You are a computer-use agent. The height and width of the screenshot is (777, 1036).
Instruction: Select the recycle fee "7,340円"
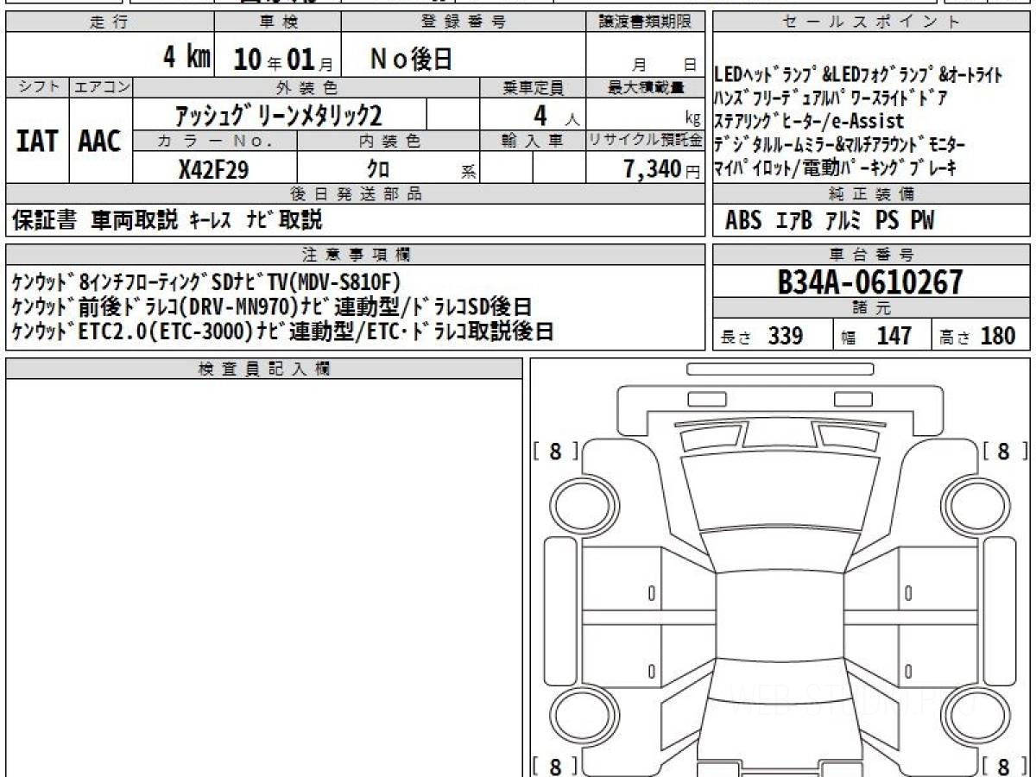[x=662, y=169]
